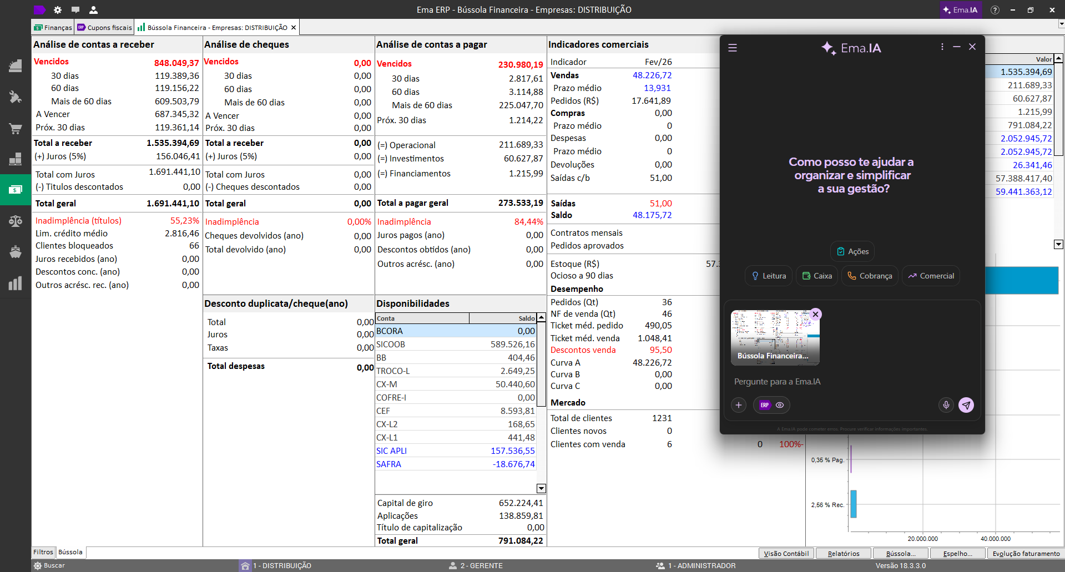Image resolution: width=1065 pixels, height=572 pixels.
Task: Click the Visão Contábil button
Action: 786,553
